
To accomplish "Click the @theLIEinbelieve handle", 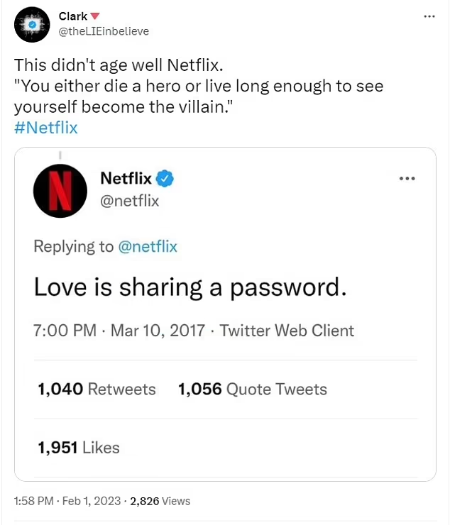I will pos(104,31).
